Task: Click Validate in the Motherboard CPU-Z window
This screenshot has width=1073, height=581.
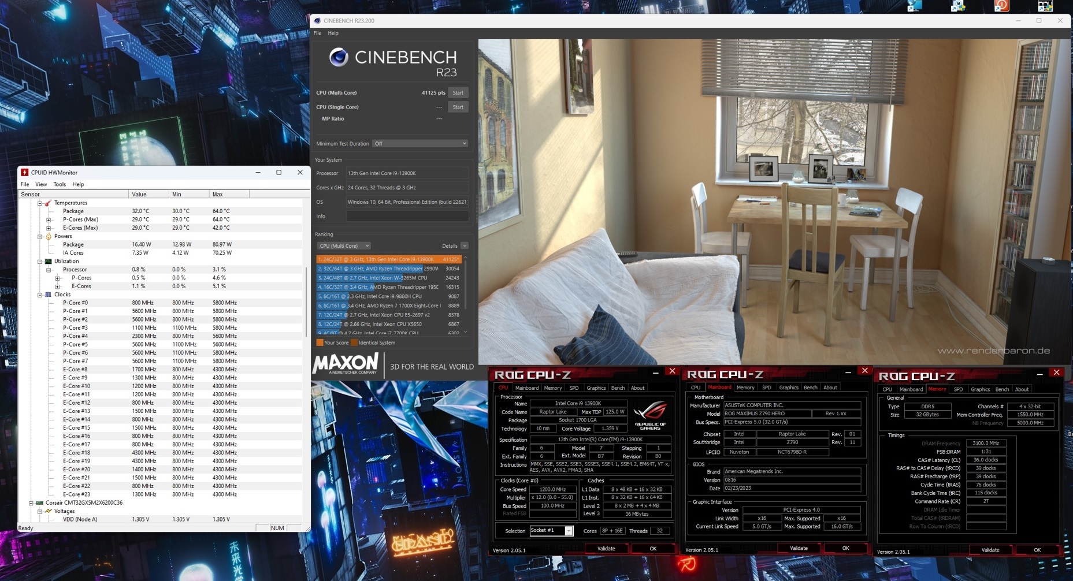Action: pos(799,548)
